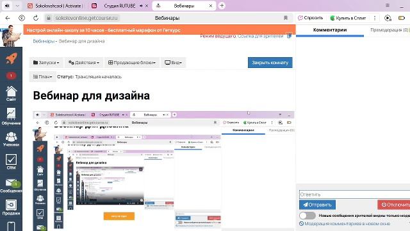The width and height of the screenshot is (410, 231).
Task: Switch to the Sokolovshcool browser tab
Action: coord(56,6)
